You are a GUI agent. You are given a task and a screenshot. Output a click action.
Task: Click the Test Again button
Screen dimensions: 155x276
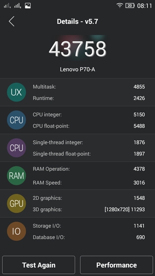pyautogui.click(x=39, y=265)
